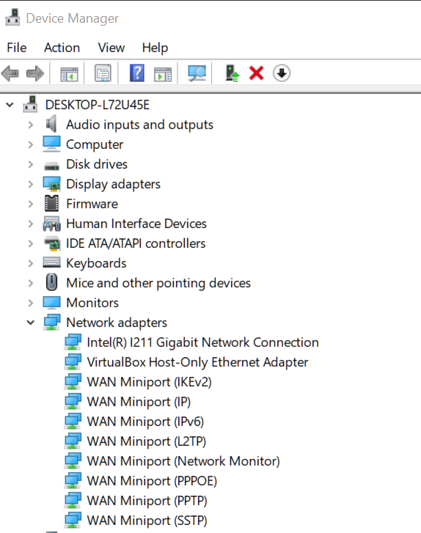Click the Update device driver icon
Screen dimensions: 421x533
click(233, 73)
